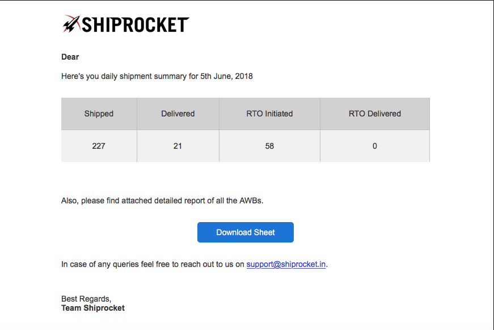The height and width of the screenshot is (330, 494).
Task: Click the shipped count 227 cell
Action: [99, 146]
